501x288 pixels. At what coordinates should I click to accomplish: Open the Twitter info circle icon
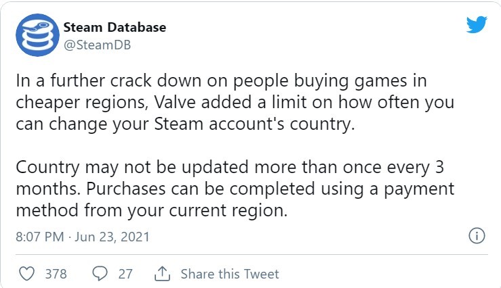476,237
